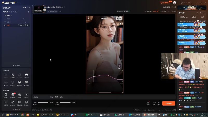Viewport: 208px width, 117px height.
Task: Open the clipboard checkmark tool in basic tools
Action: [x=6, y=94]
